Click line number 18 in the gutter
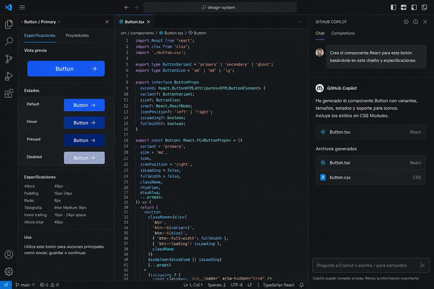Viewport: 434px width, 289px height. click(x=126, y=140)
